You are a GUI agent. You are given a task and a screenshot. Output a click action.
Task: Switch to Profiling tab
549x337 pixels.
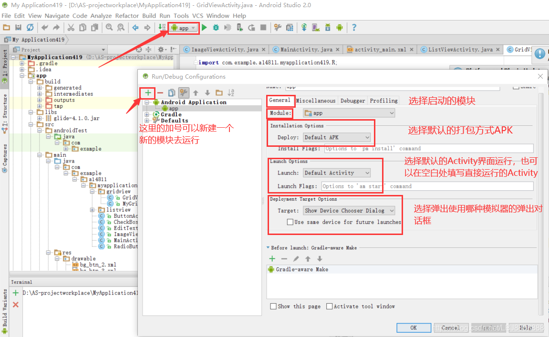coord(384,101)
